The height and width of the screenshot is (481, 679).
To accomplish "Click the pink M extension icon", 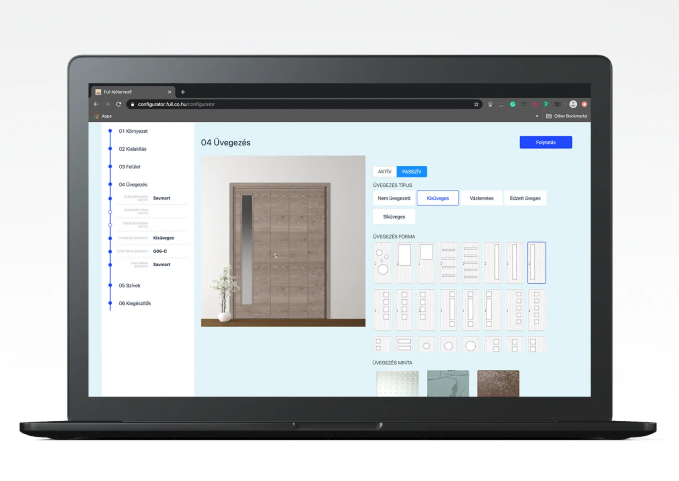I will coord(535,104).
